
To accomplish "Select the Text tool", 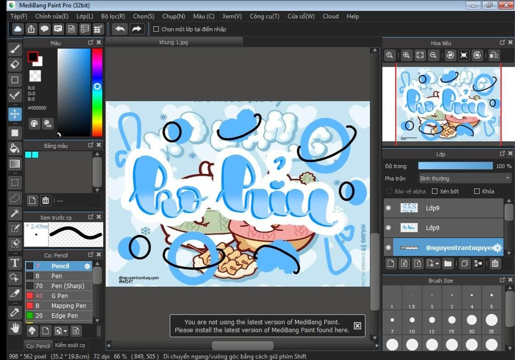I will coord(15,263).
